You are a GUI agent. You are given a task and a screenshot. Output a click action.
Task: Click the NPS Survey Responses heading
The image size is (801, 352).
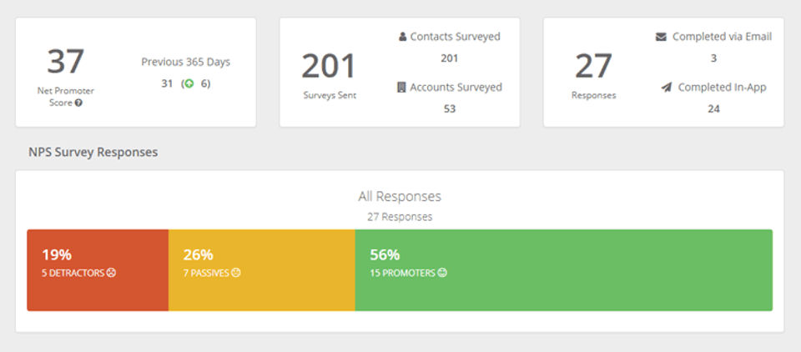(93, 153)
